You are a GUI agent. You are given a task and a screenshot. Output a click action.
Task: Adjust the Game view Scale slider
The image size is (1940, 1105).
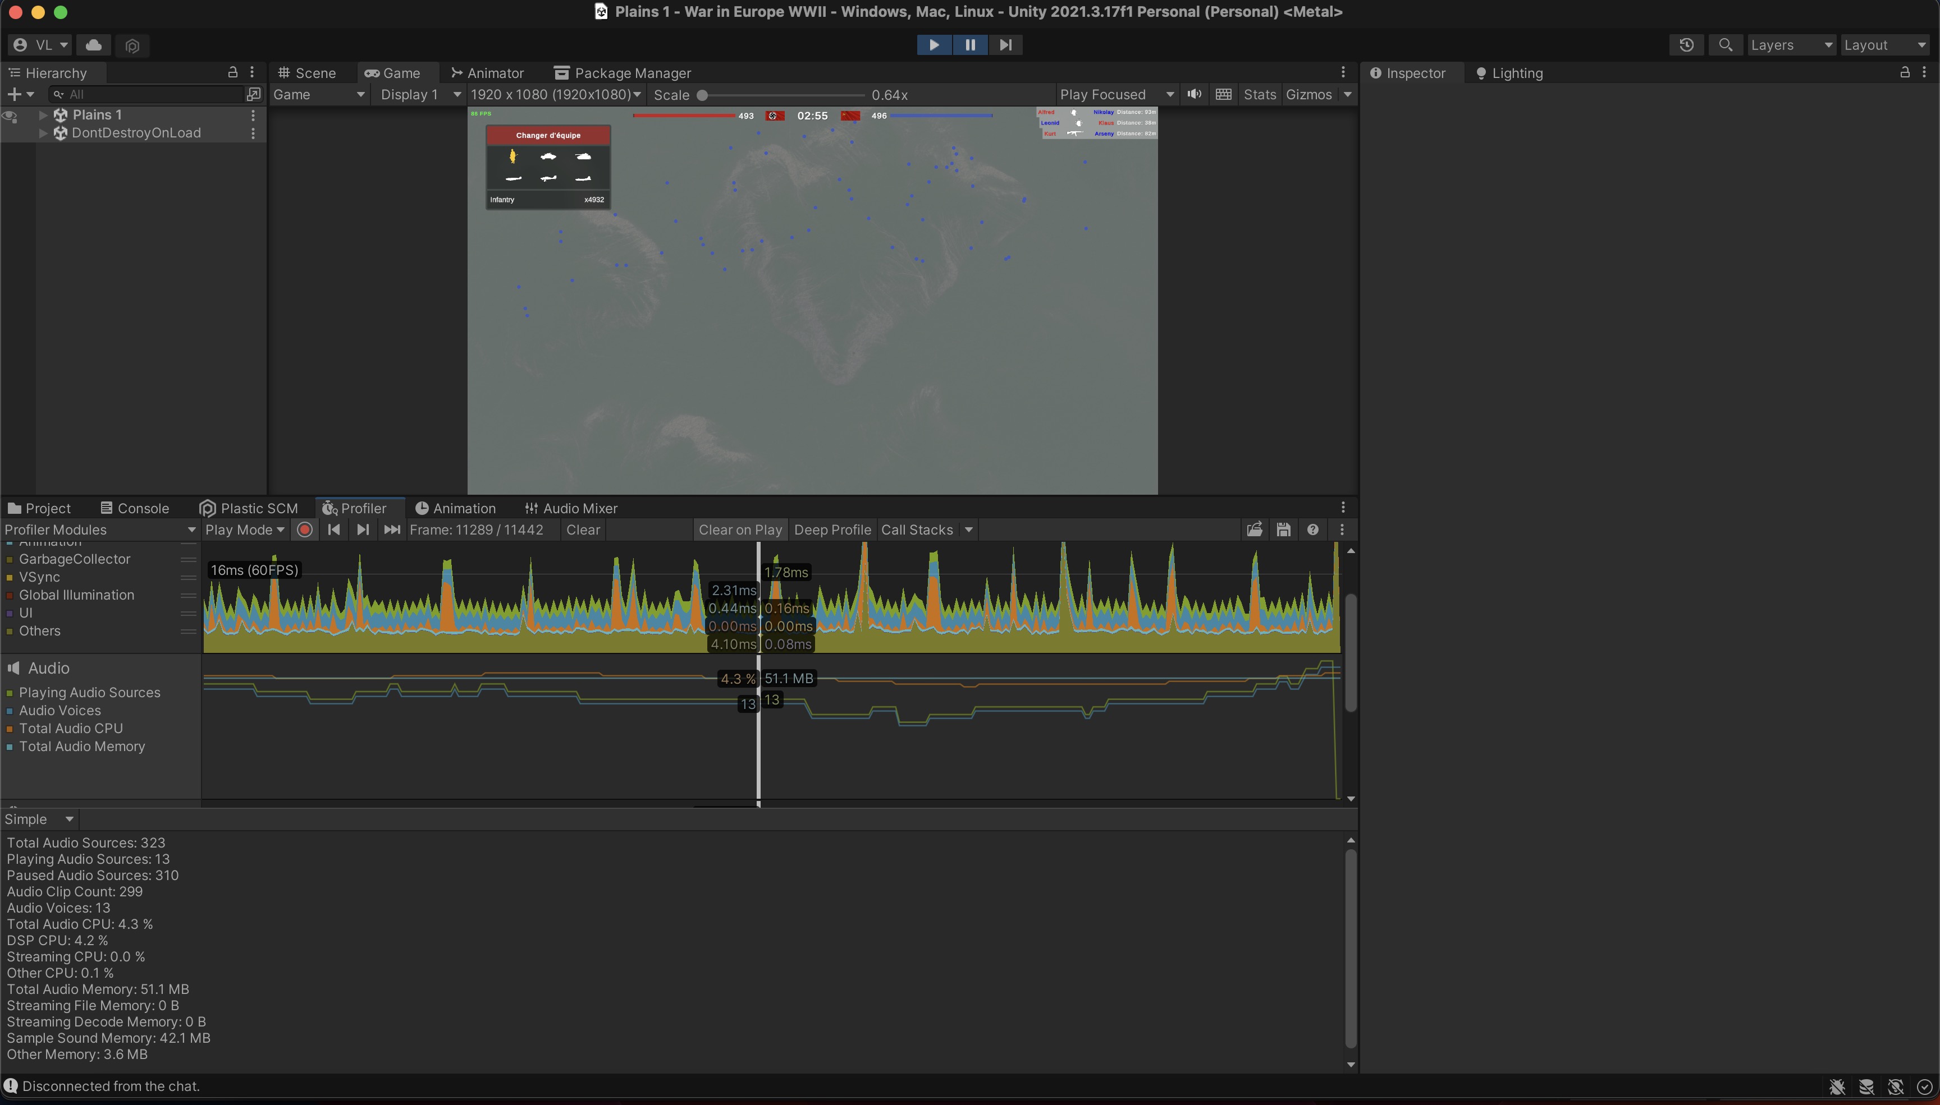click(x=702, y=95)
